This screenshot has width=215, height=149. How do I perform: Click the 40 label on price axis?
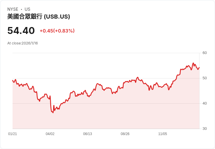[204, 103]
